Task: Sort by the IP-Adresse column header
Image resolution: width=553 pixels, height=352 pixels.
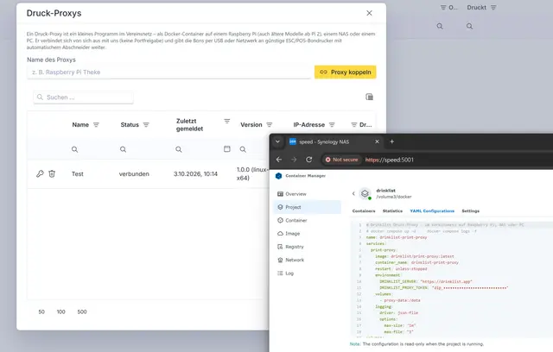Action: coord(309,124)
